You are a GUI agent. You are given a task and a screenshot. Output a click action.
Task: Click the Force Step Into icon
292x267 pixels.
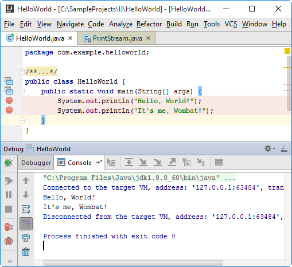(158, 163)
